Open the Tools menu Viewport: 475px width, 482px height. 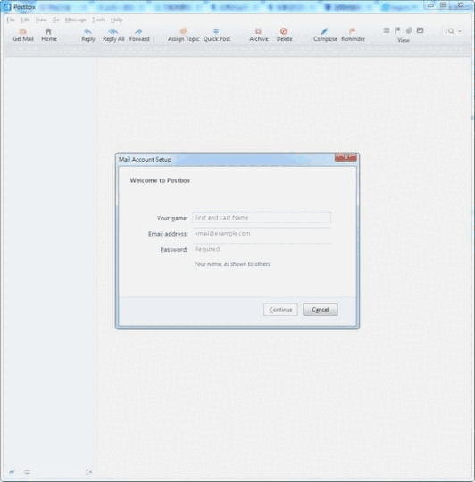(98, 20)
